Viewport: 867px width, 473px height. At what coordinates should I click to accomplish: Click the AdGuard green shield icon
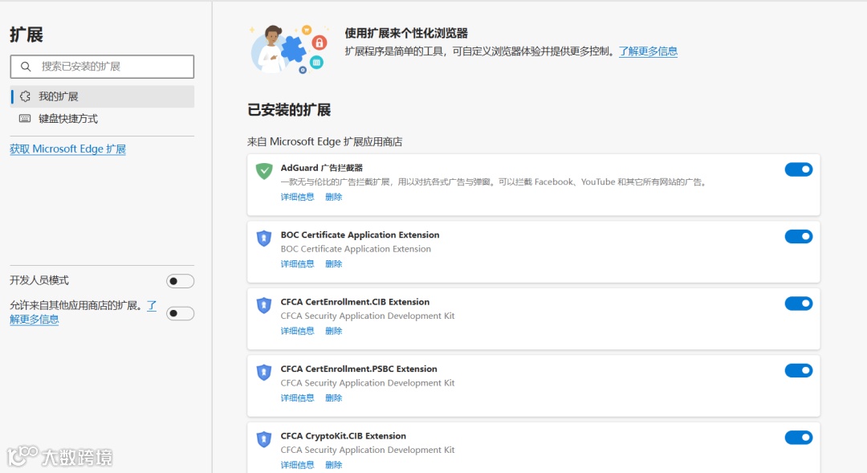pos(264,171)
